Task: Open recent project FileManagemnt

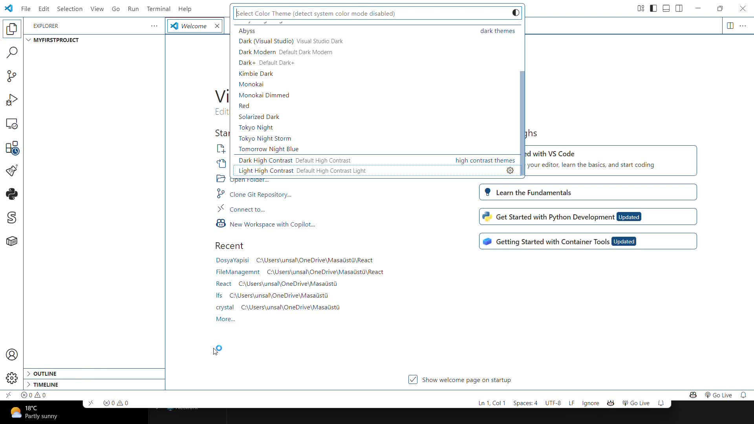Action: (238, 272)
